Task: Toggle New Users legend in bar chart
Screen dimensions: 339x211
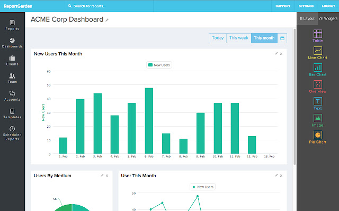Action: pos(159,65)
